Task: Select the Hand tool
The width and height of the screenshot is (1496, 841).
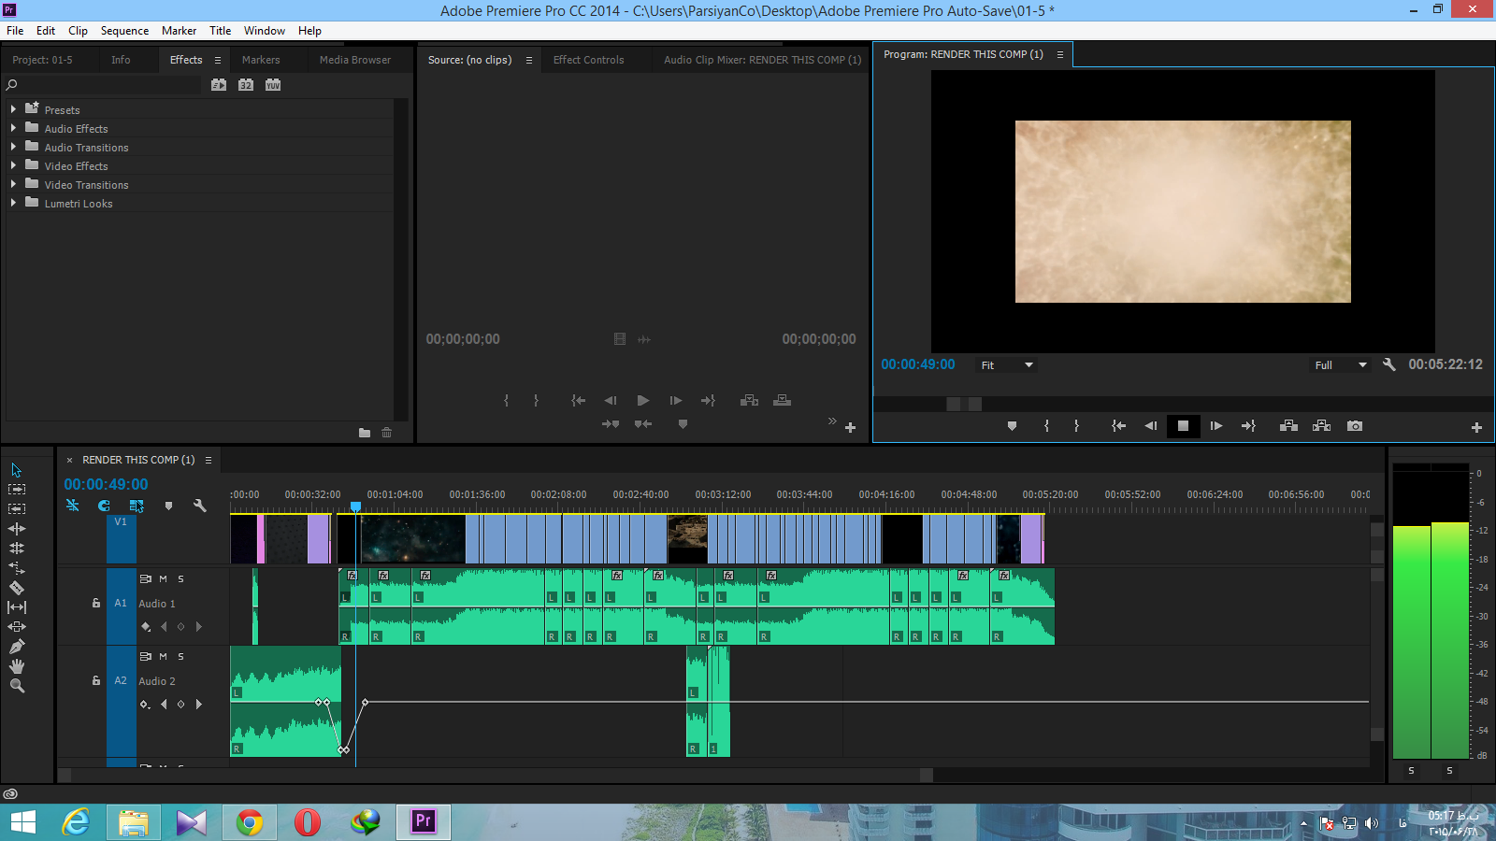Action: point(17,665)
